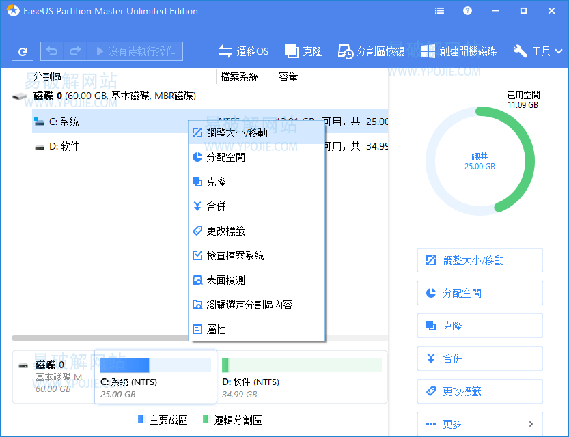569x437 pixels.
Task: Click the 創建開機磁碟 toolbar icon
Action: [x=462, y=51]
